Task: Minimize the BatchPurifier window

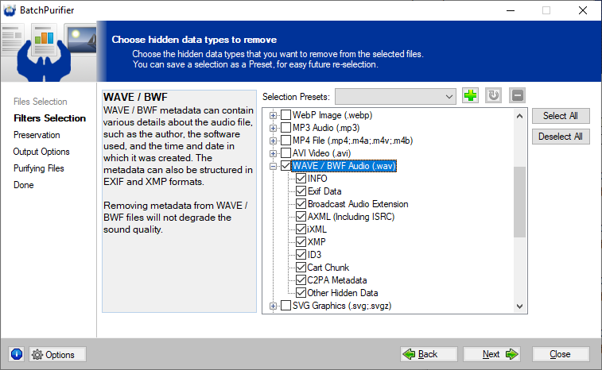Action: [511, 10]
